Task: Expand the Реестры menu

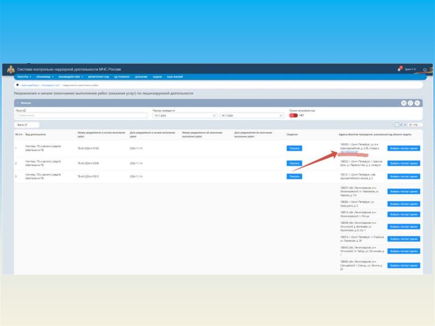Action: (x=24, y=77)
